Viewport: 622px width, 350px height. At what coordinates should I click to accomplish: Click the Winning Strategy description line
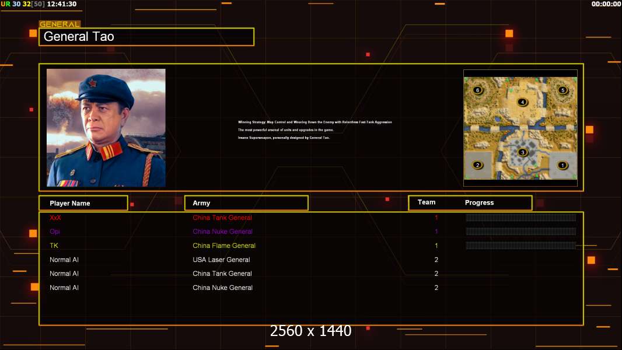315,122
